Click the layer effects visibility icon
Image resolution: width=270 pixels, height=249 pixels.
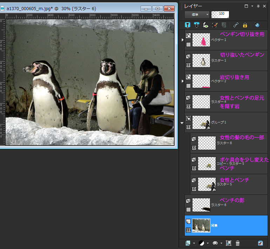coord(206,25)
